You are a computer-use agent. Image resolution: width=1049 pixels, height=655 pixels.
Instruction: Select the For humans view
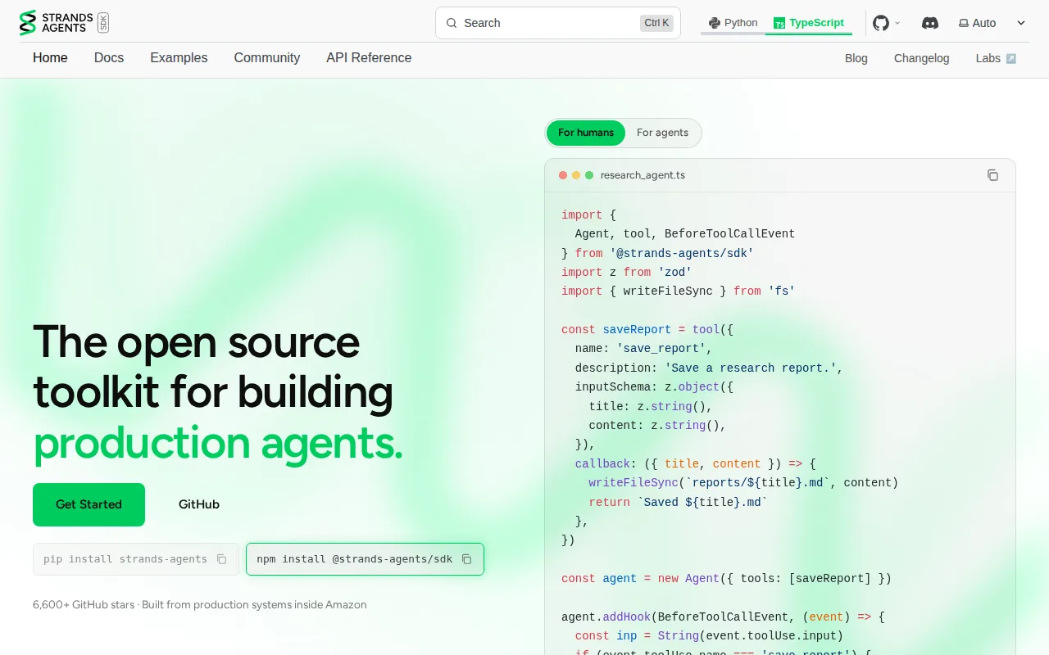pyautogui.click(x=586, y=133)
